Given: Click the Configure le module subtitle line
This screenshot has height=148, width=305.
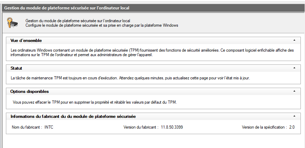Looking at the screenshot, I should pyautogui.click(x=102, y=25).
